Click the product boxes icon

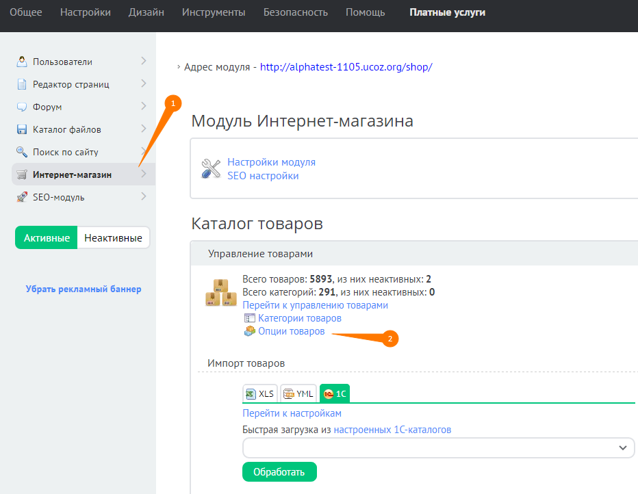point(221,292)
